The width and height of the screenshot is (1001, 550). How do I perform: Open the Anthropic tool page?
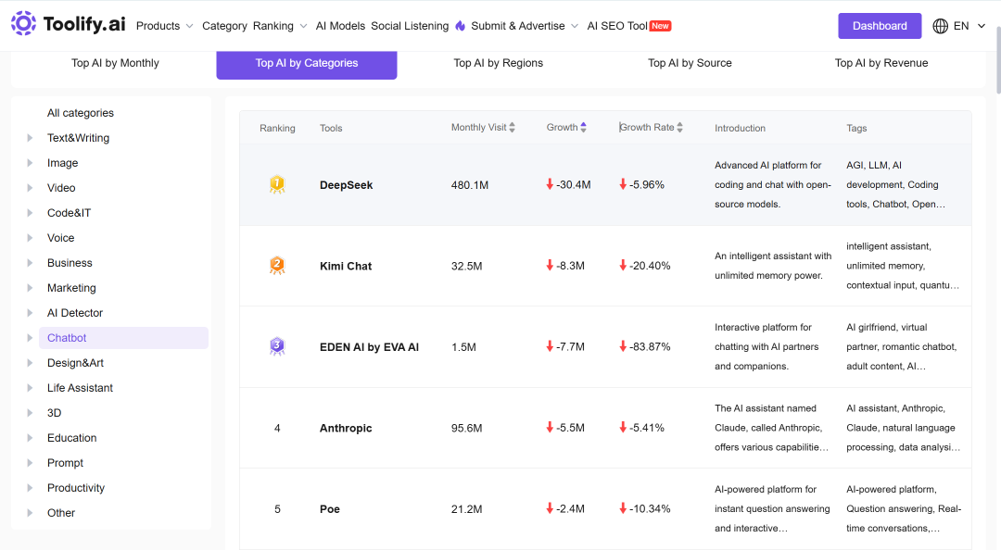346,428
